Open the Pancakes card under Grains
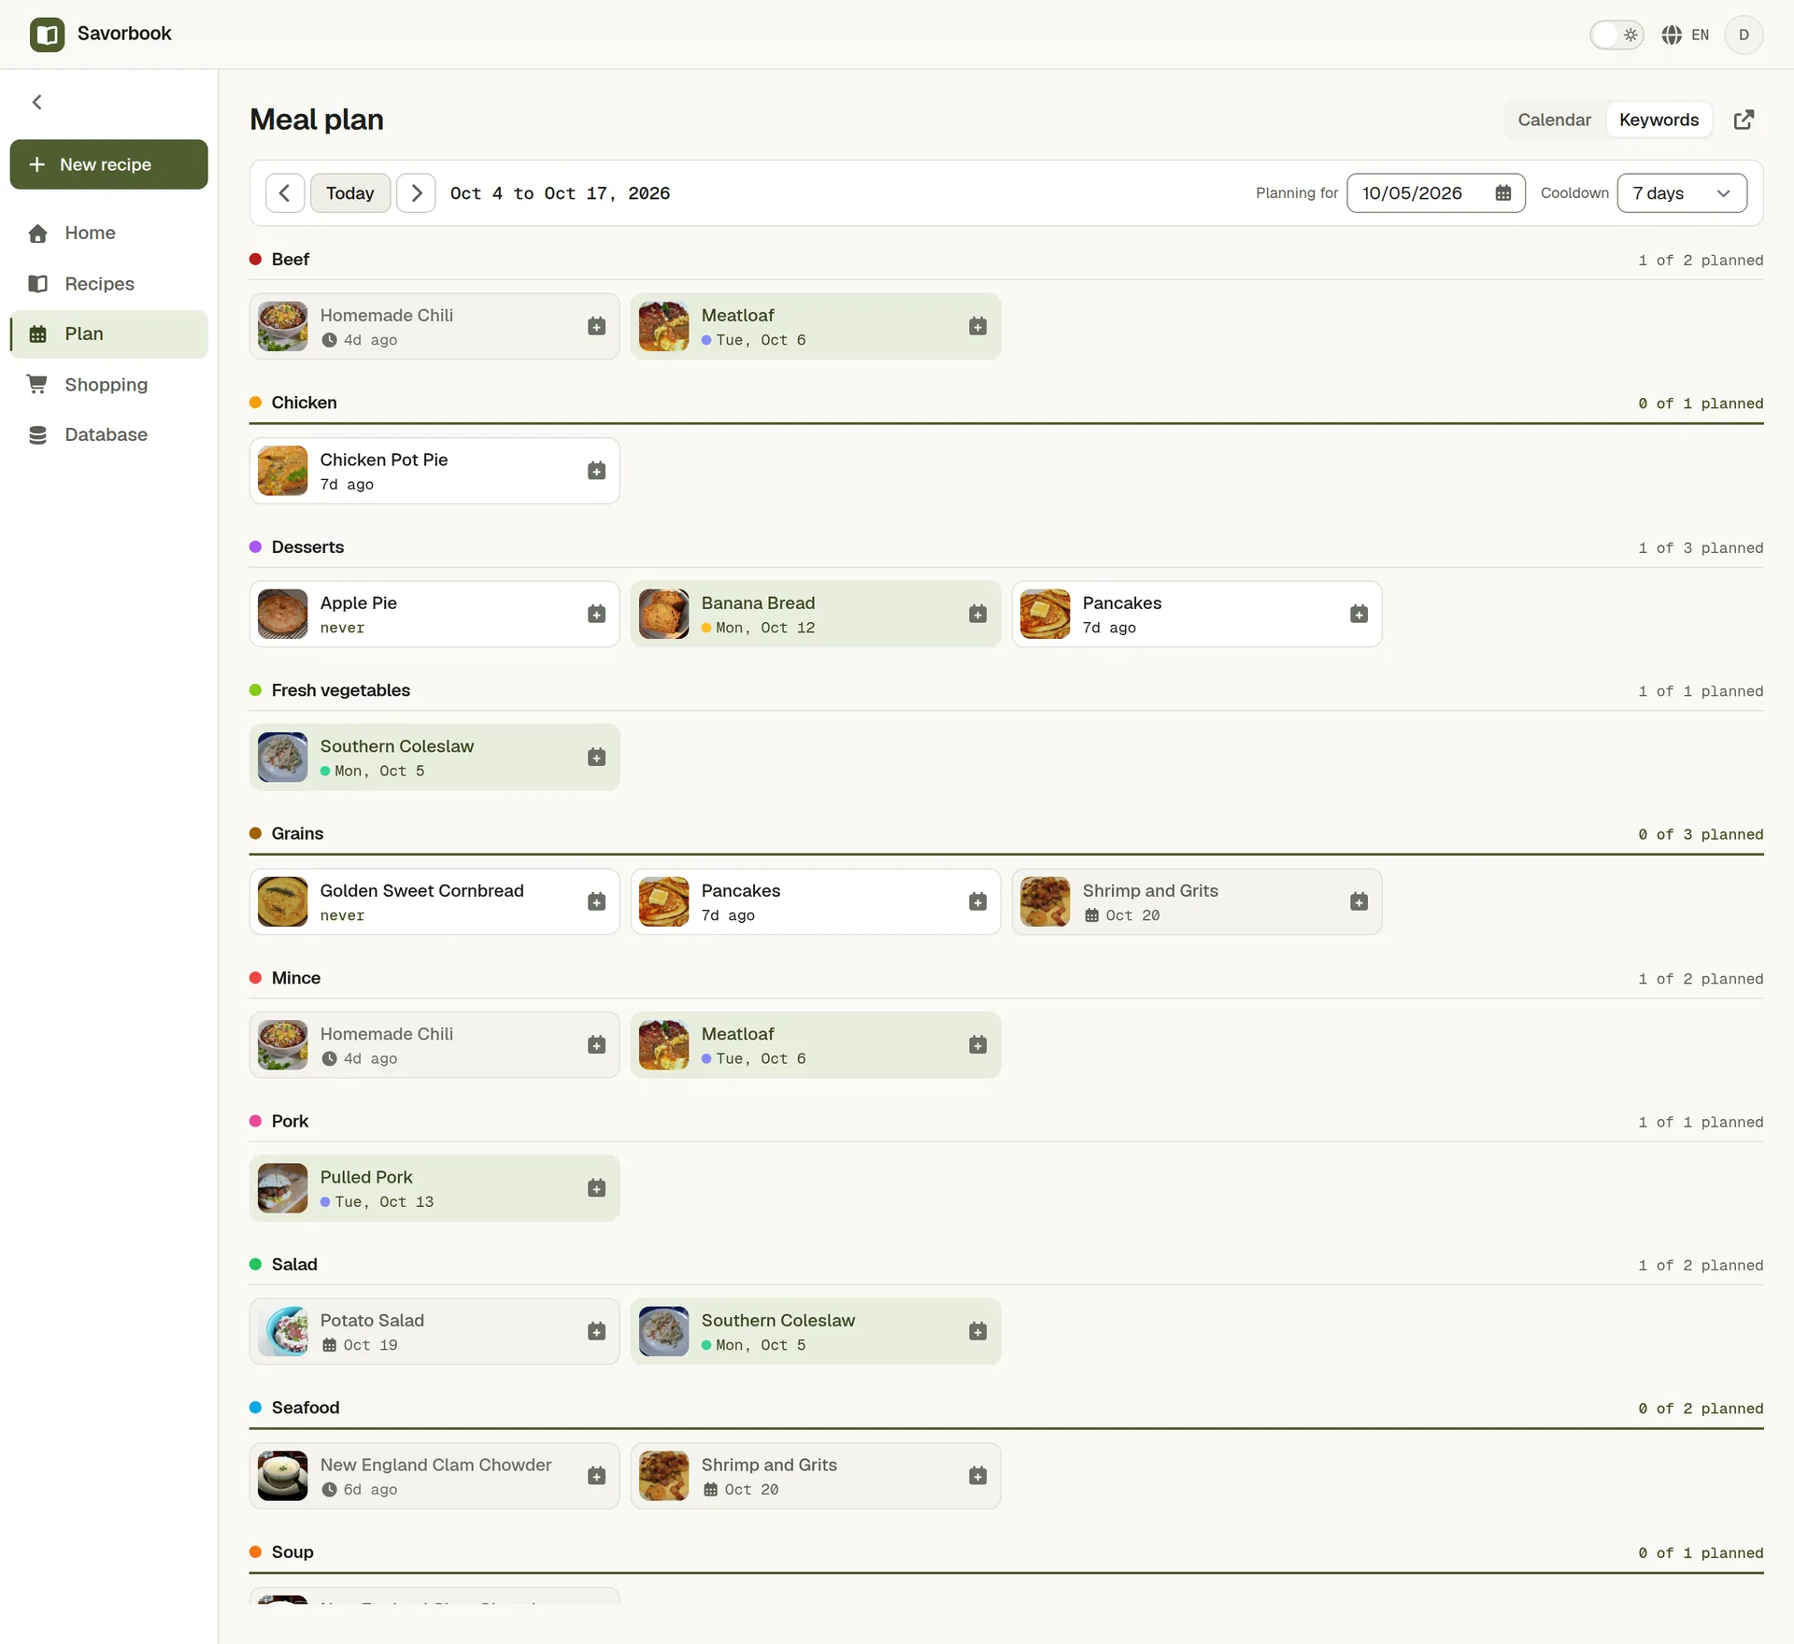The image size is (1794, 1644). 816,901
